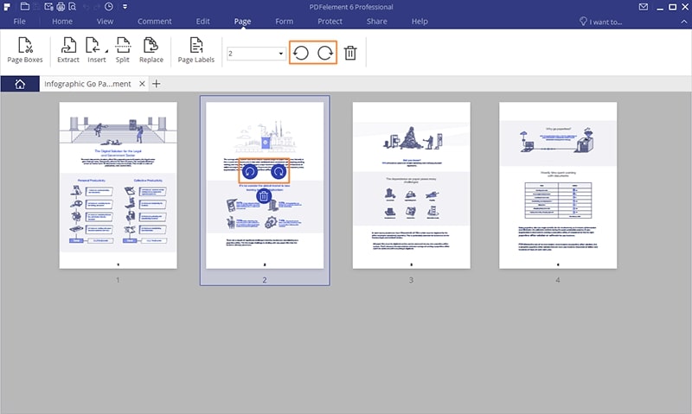Switch to the Protect tab
The image size is (692, 414).
330,21
